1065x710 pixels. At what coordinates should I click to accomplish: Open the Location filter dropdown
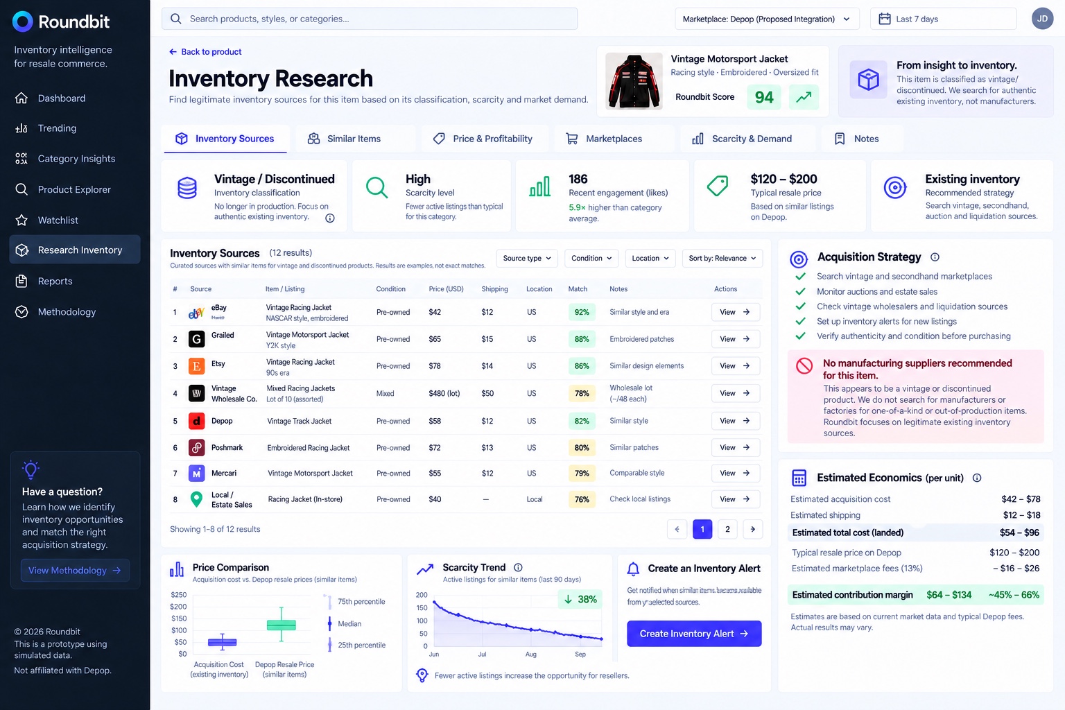[x=650, y=258]
